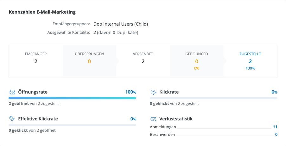Click the Effektive Klickrate cursor icon
The width and height of the screenshot is (286, 146).
tap(12, 119)
